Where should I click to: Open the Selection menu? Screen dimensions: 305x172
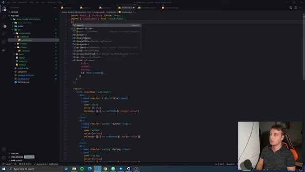point(22,2)
